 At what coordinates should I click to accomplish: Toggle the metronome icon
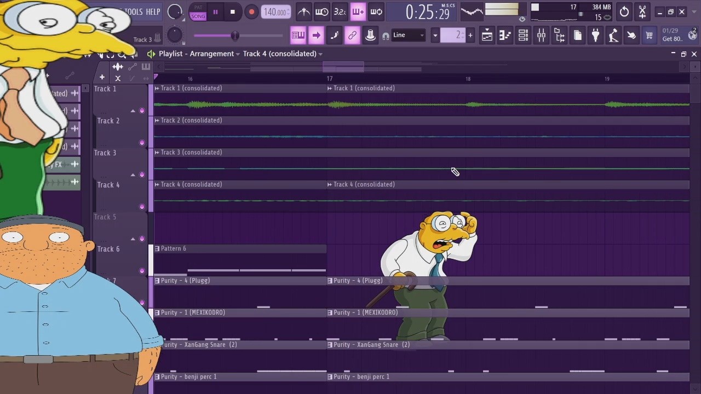tap(303, 11)
